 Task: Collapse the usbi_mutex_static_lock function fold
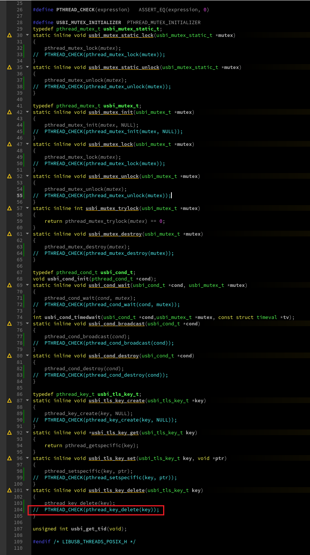tap(27, 35)
